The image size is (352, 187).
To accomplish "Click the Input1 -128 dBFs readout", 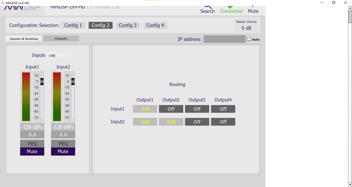I will coord(32,127).
